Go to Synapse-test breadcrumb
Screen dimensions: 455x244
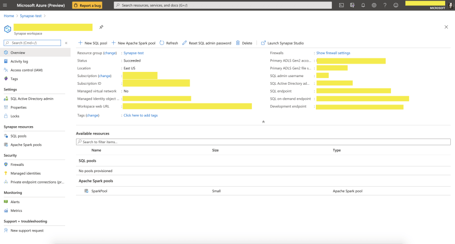(x=31, y=16)
